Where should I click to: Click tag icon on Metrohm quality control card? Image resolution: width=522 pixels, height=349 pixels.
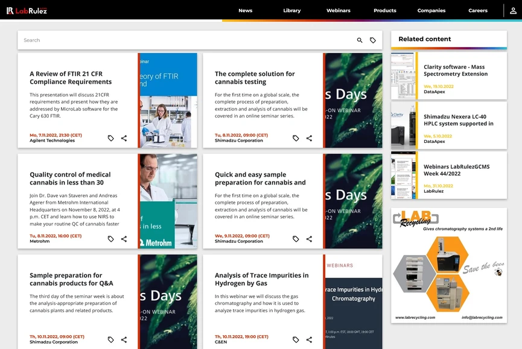(111, 239)
